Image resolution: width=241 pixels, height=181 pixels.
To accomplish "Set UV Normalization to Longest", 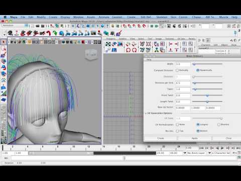I will point(198,125).
